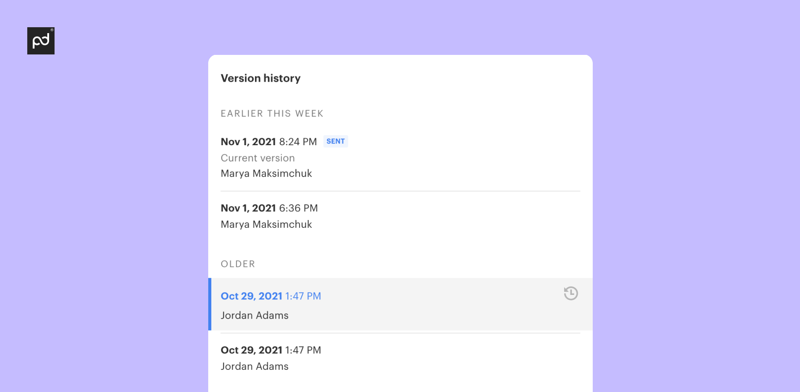Screen dimensions: 800x392
Task: Click the blue selection bar on highlighted row
Action: (x=210, y=304)
